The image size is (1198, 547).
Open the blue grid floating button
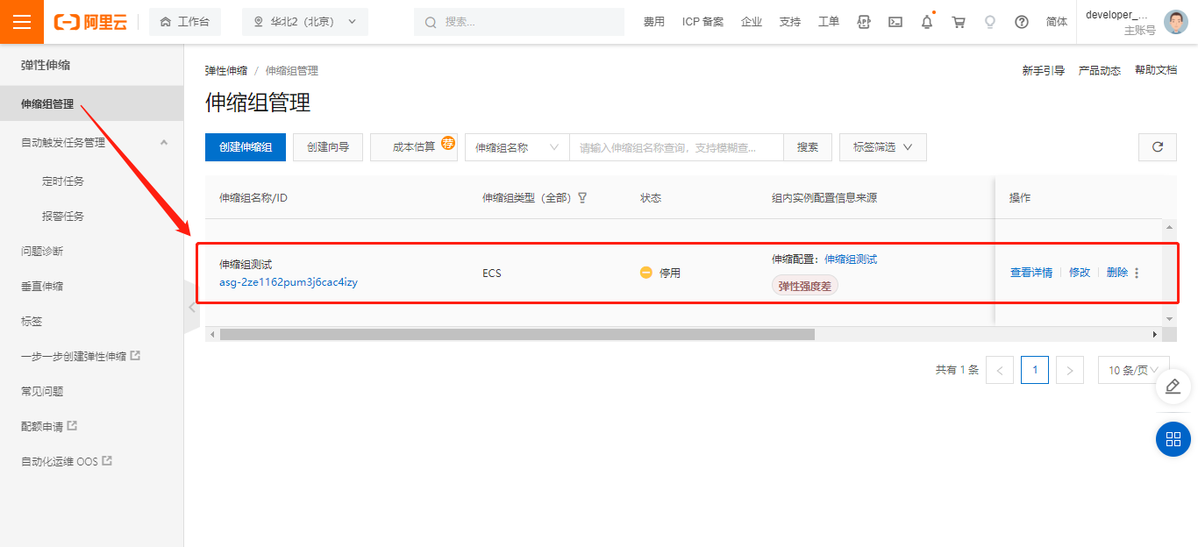pos(1173,439)
